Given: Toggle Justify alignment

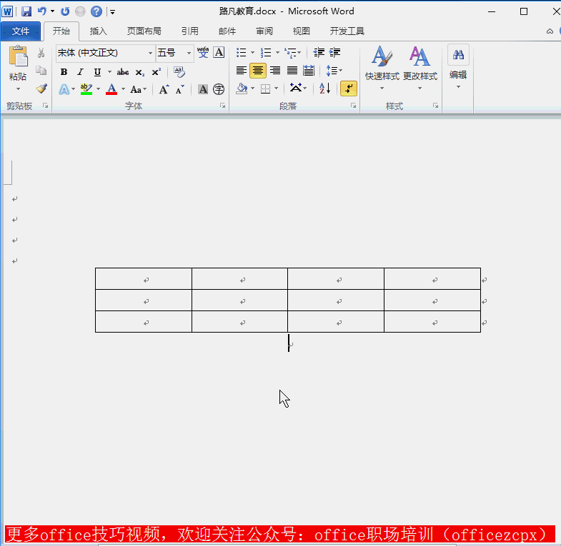Looking at the screenshot, I should click(x=292, y=71).
